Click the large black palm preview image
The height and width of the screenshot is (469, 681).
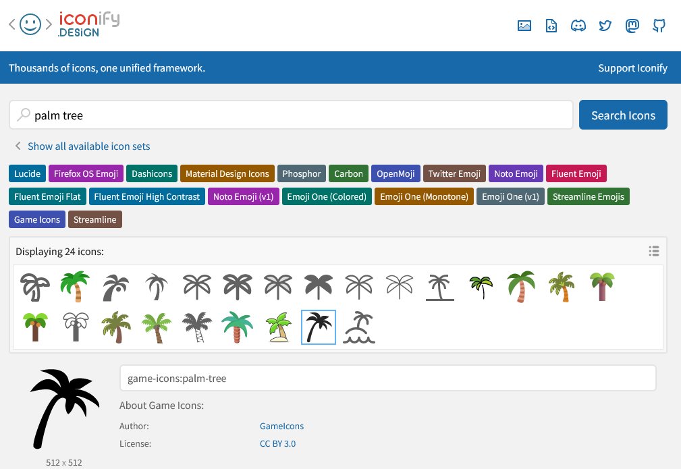click(64, 409)
